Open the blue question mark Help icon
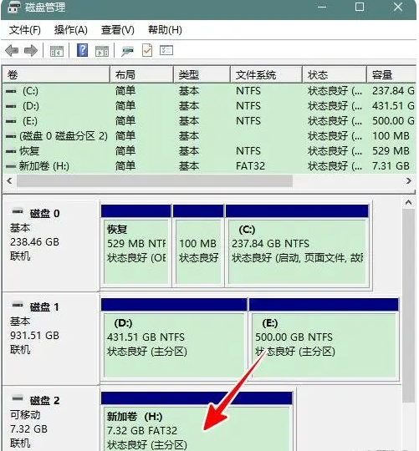Viewport: 419px width, 451px height. [x=82, y=50]
